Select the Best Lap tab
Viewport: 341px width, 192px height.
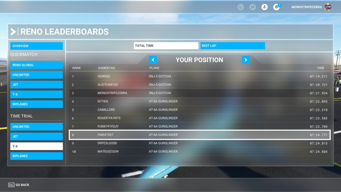233,46
